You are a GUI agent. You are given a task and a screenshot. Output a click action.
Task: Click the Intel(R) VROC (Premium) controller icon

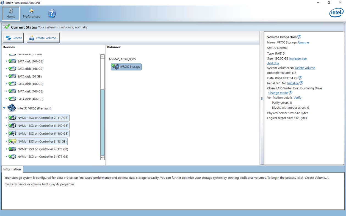pos(12,108)
